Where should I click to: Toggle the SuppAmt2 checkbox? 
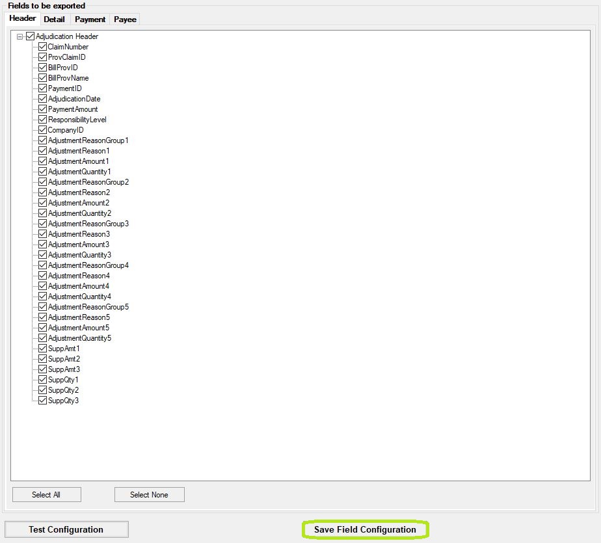click(42, 359)
